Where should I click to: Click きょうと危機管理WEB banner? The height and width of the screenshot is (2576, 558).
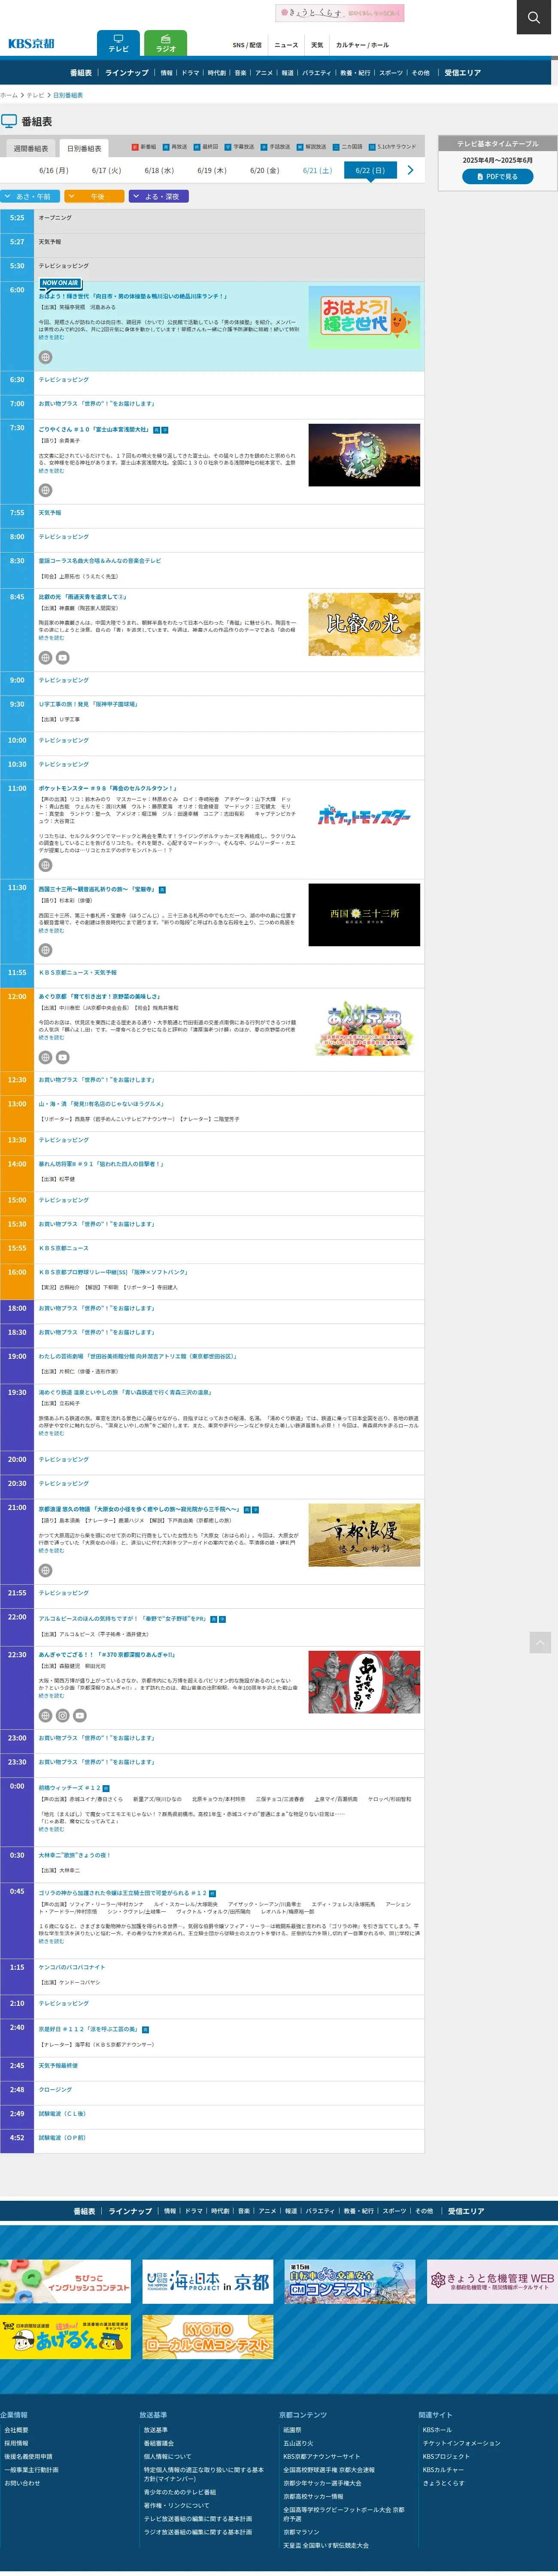coord(492,2282)
